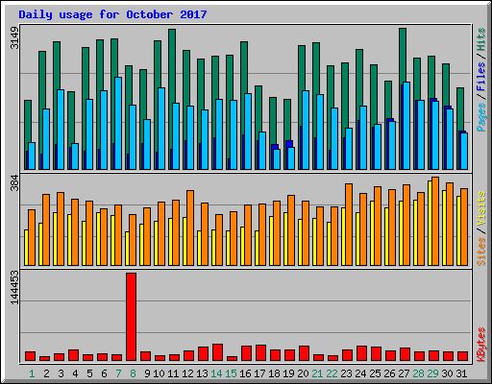Click day label 31 on the x-axis

(x=461, y=373)
